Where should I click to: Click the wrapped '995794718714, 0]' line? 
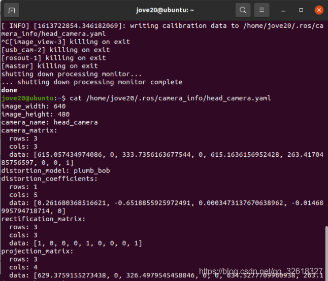34,211
